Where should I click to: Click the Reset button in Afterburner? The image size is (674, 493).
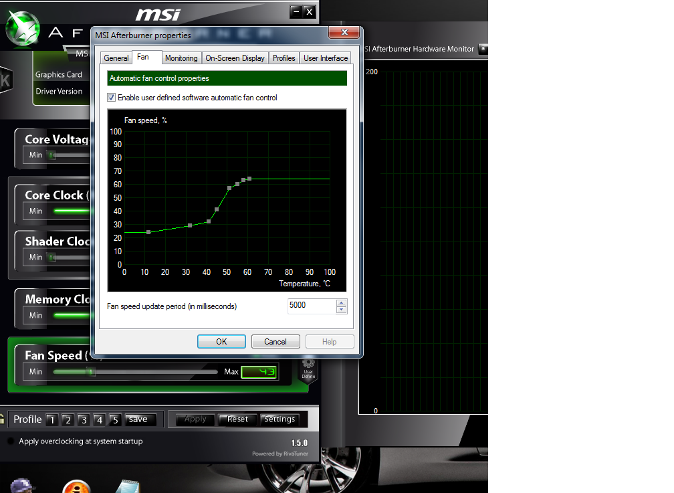(238, 419)
